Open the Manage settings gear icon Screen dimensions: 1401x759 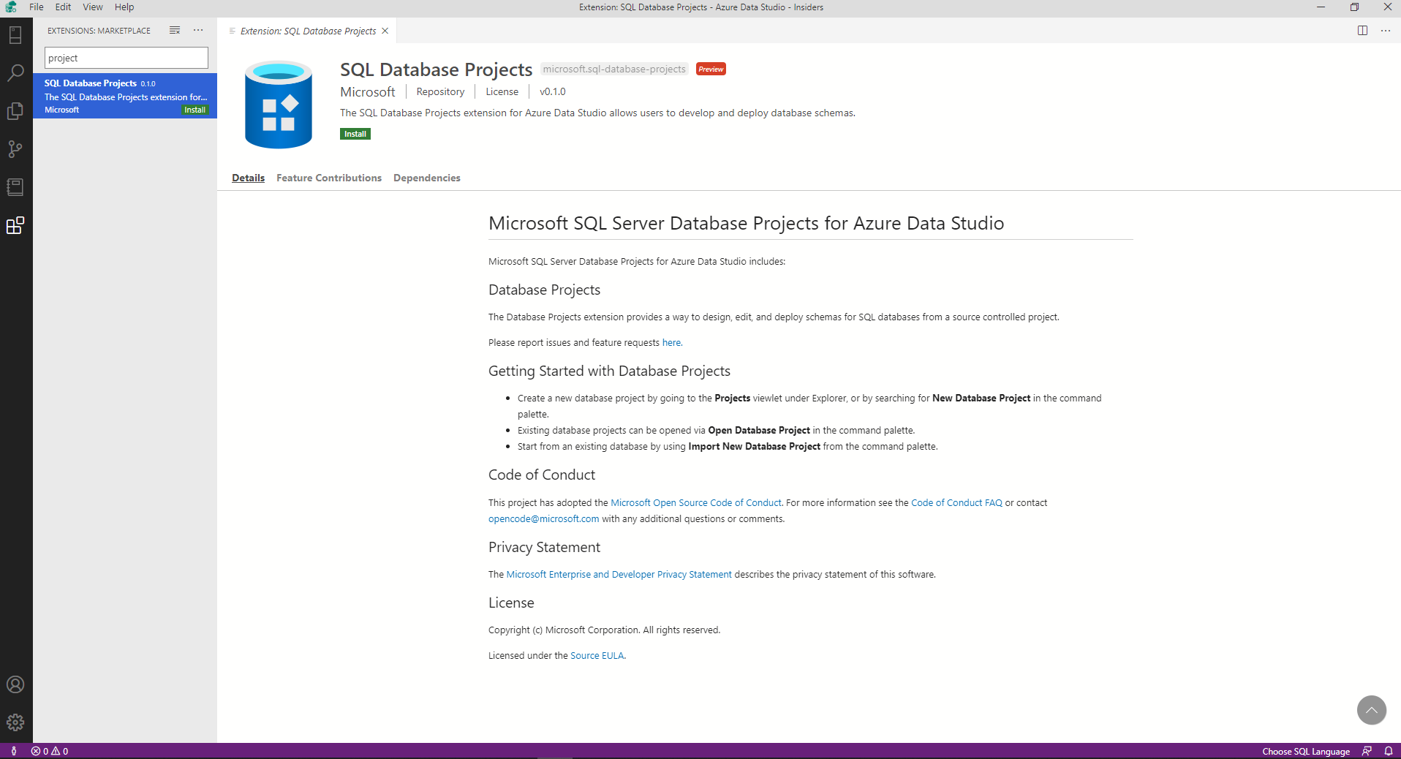pyautogui.click(x=15, y=722)
